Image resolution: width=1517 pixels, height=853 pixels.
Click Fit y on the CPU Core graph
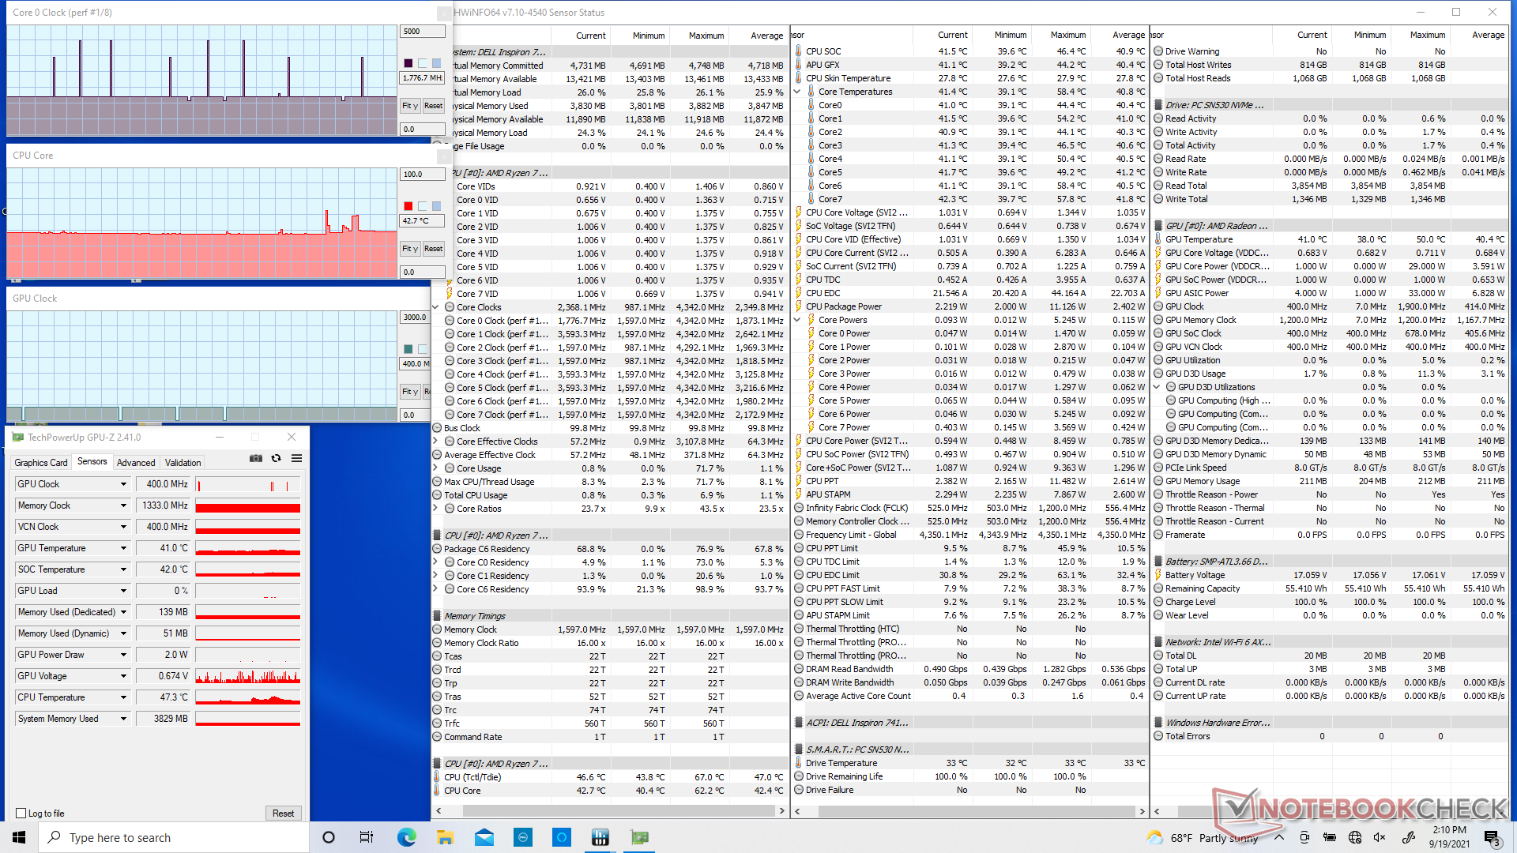tap(409, 249)
